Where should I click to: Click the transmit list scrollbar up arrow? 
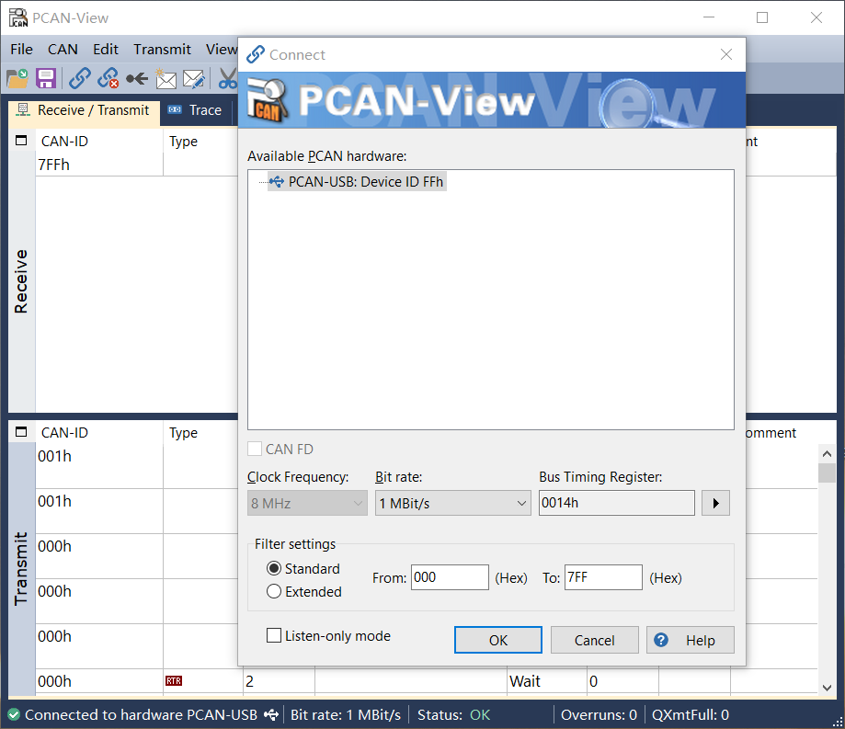pyautogui.click(x=828, y=454)
